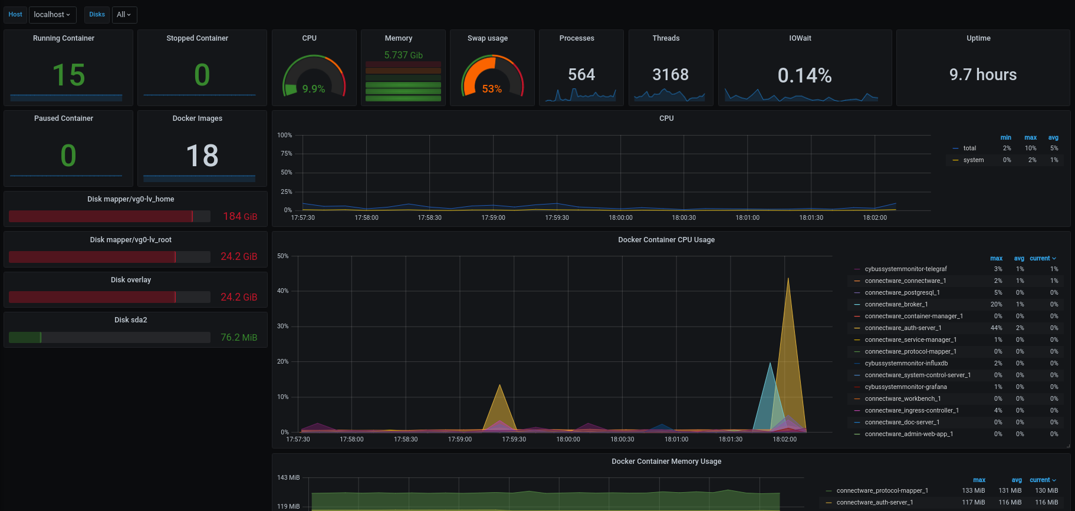Sort CPU usage legend by current column

point(1043,258)
